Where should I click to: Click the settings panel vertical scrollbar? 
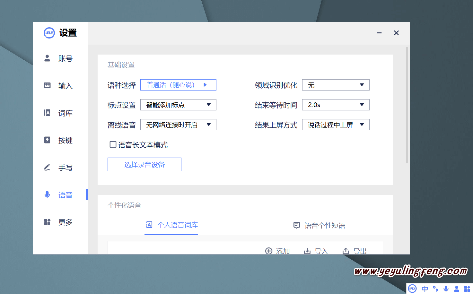[x=407, y=105]
